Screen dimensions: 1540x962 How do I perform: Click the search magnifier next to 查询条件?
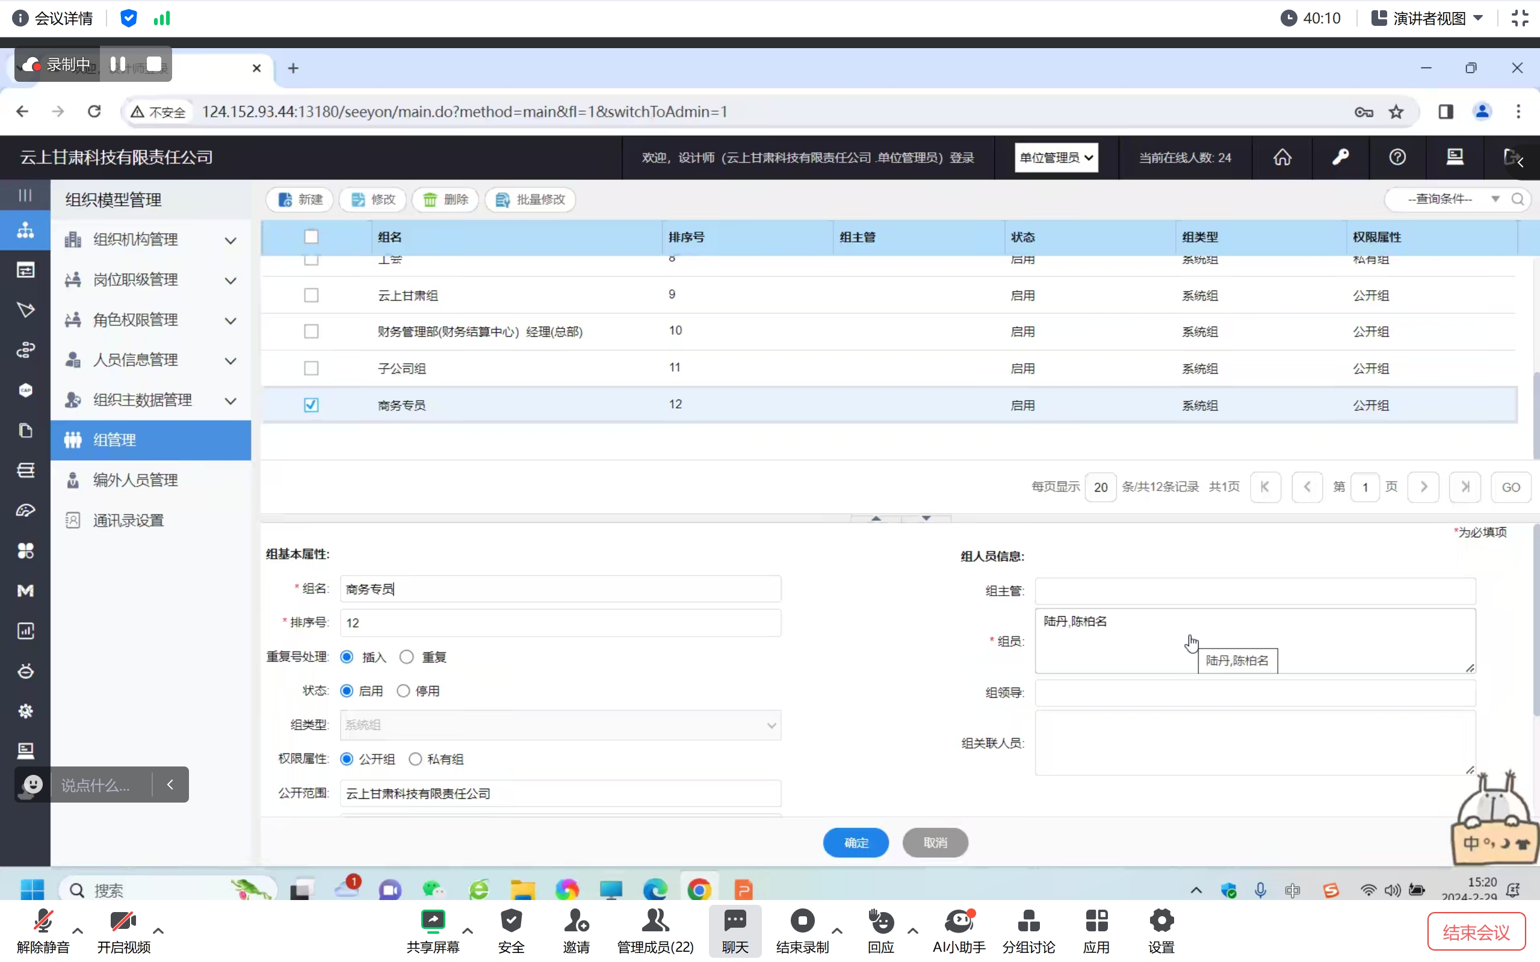pos(1518,199)
